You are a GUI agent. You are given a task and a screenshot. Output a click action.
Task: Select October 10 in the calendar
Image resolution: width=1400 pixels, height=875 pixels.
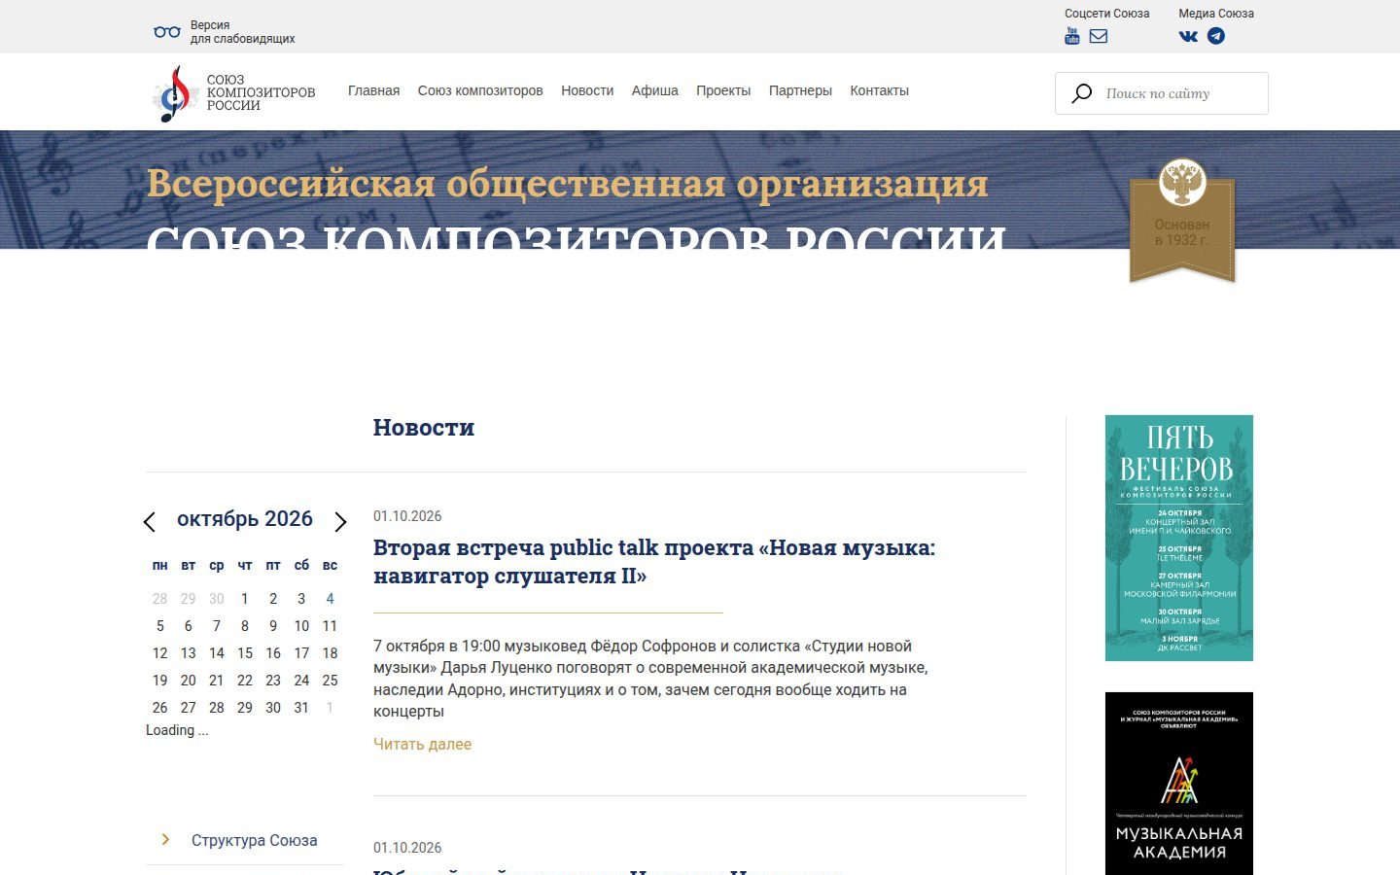pos(301,626)
